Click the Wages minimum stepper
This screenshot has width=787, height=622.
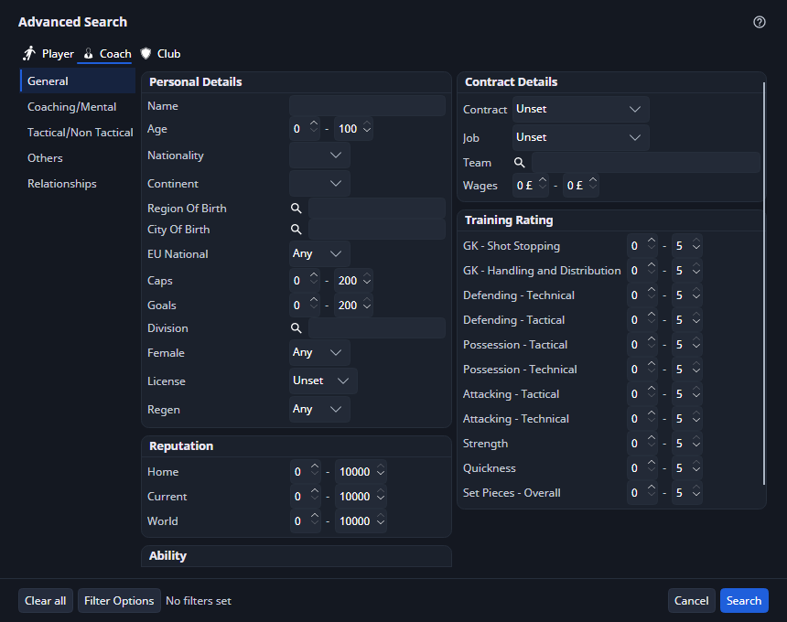531,186
